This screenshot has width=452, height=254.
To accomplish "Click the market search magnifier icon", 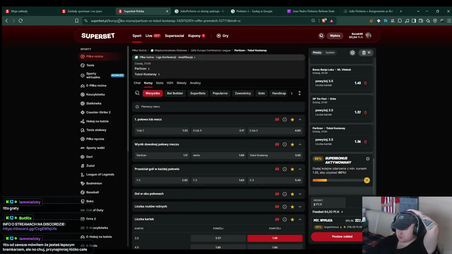I will [137, 93].
